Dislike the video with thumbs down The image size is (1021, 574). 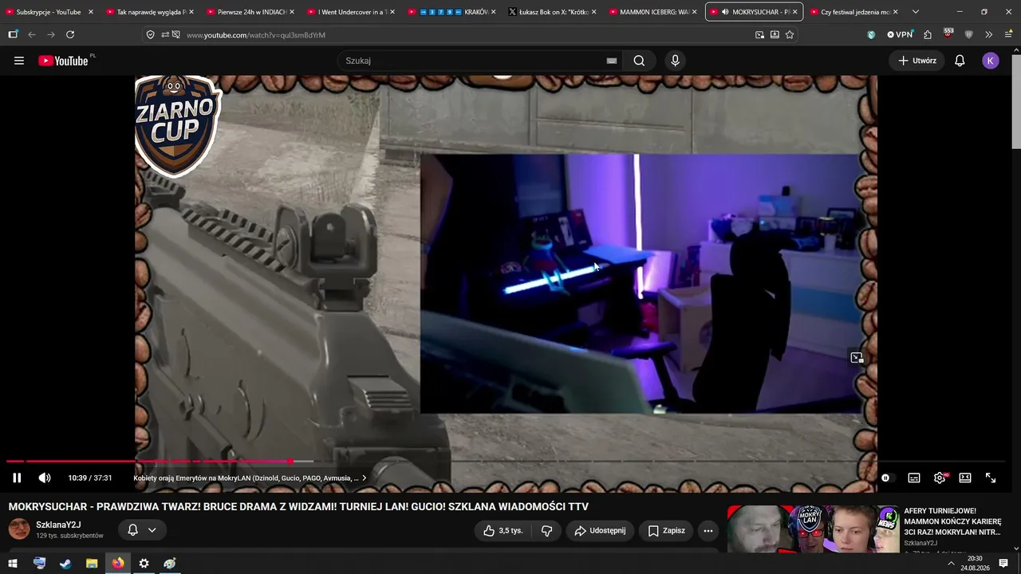(x=547, y=531)
